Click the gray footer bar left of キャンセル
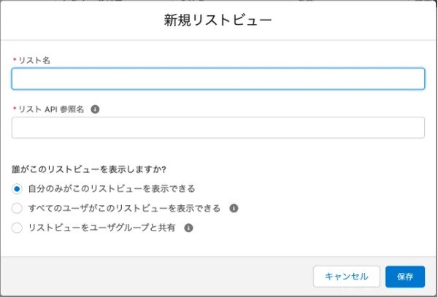438x297 pixels. coord(156,277)
